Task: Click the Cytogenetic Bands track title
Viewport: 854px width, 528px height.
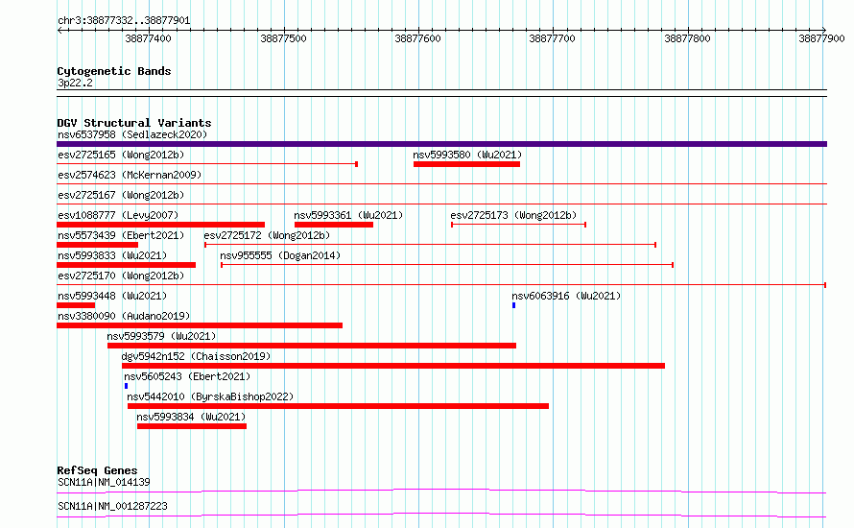Action: pos(114,71)
